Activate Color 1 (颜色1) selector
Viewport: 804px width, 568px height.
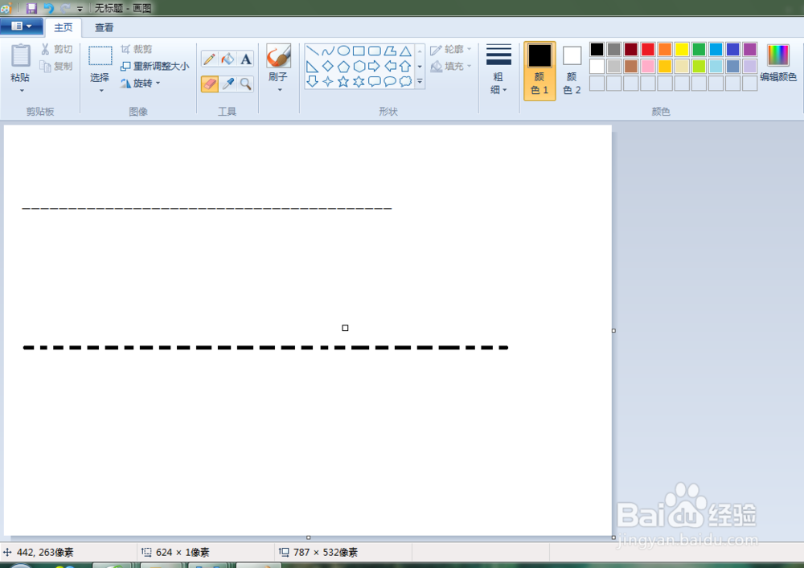(x=539, y=71)
